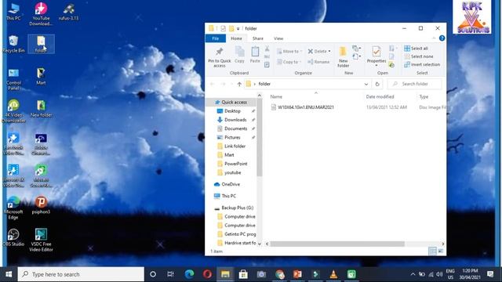Open Move to dropdown
This screenshot has height=282, width=502.
pos(289,51)
